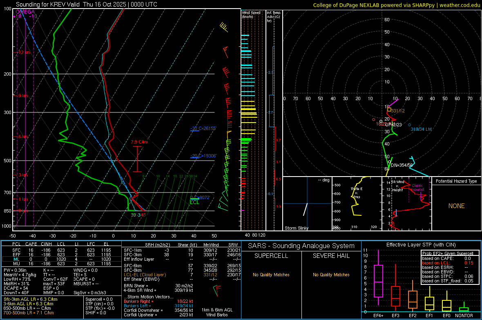Image resolution: width=482 pixels, height=320 pixels.
Task: Open the weather.cod.edu NEXLAB credit link
Action: pyautogui.click(x=396, y=5)
